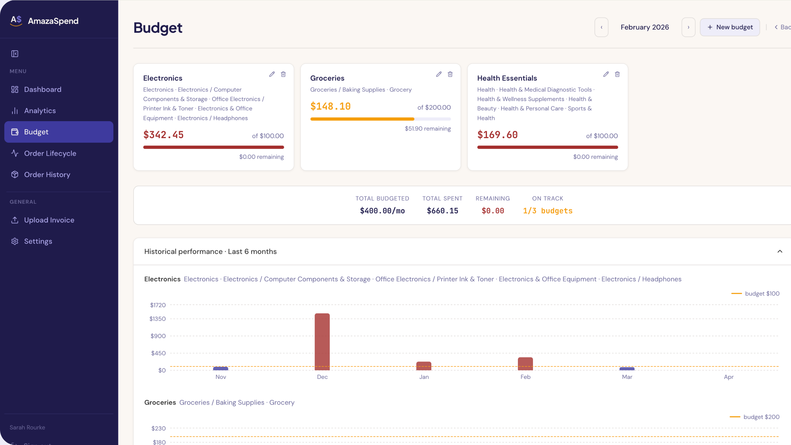This screenshot has height=445, width=791.
Task: Delete the Groceries budget trash icon
Action: [450, 74]
